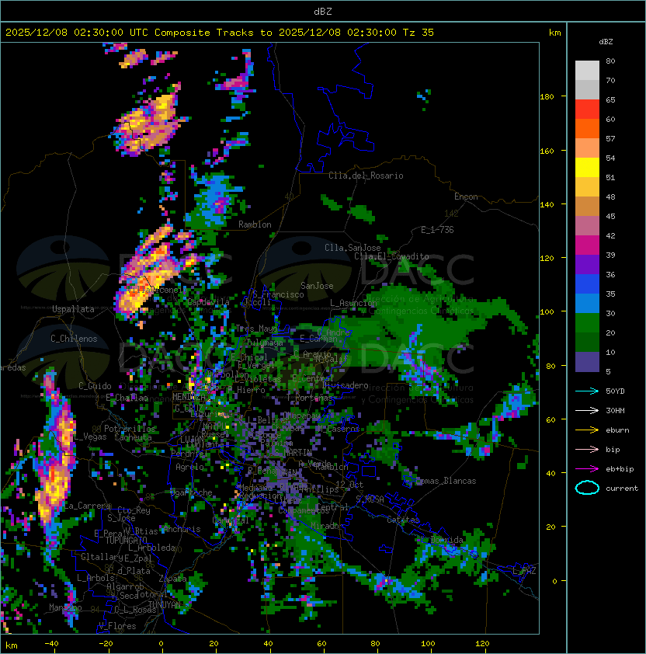Screen dimensions: 646x654
Task: Click the '12_Oct' map label
Action: [349, 485]
